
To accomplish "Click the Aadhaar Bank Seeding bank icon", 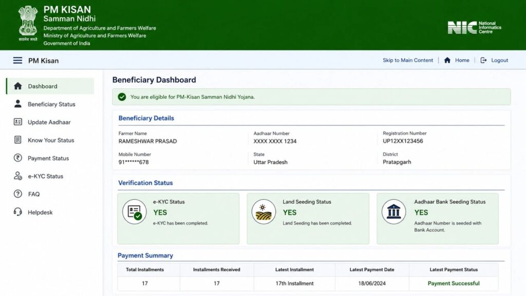I will point(393,212).
